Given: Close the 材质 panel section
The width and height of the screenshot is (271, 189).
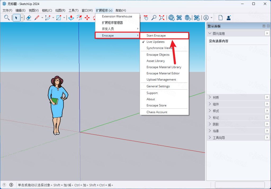Looking at the screenshot, I should click(267, 97).
